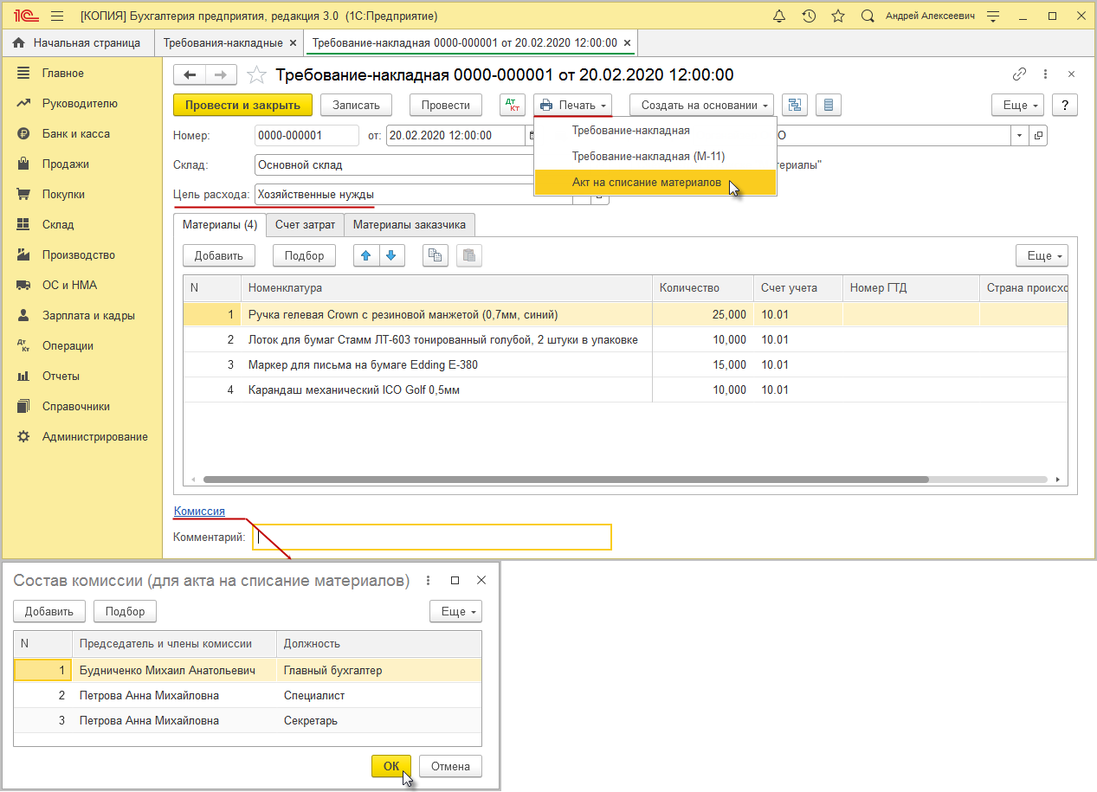The width and height of the screenshot is (1097, 792).
Task: Open Еще dropdown in Состав комиссии dialog
Action: point(455,611)
